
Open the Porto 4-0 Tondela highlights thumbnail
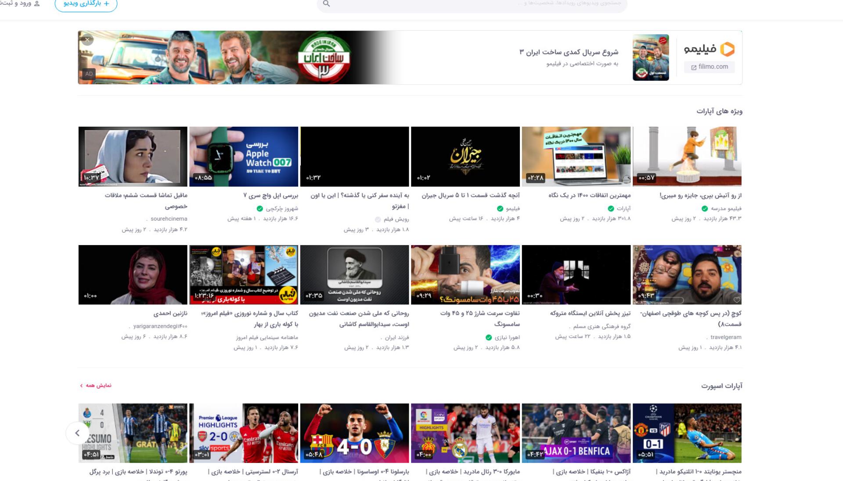click(x=133, y=433)
